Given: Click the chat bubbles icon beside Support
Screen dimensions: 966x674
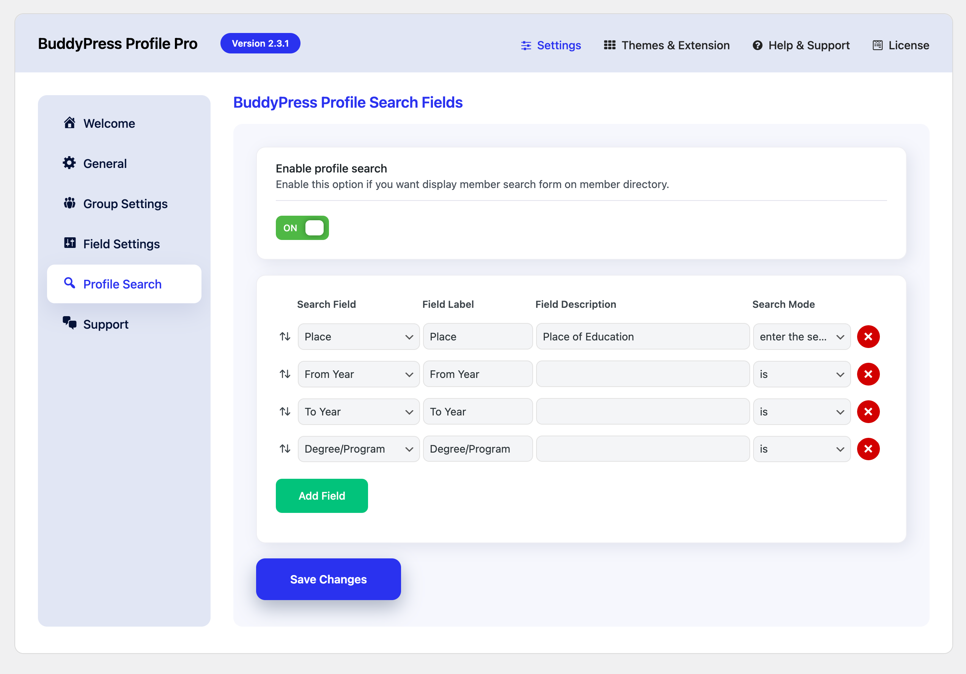Looking at the screenshot, I should 69,323.
